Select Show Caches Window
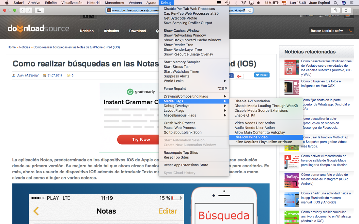 pos(194,31)
